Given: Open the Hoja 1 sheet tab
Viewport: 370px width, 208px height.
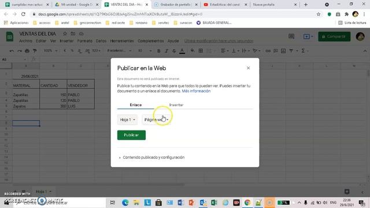Looking at the screenshot, I should tap(43, 191).
